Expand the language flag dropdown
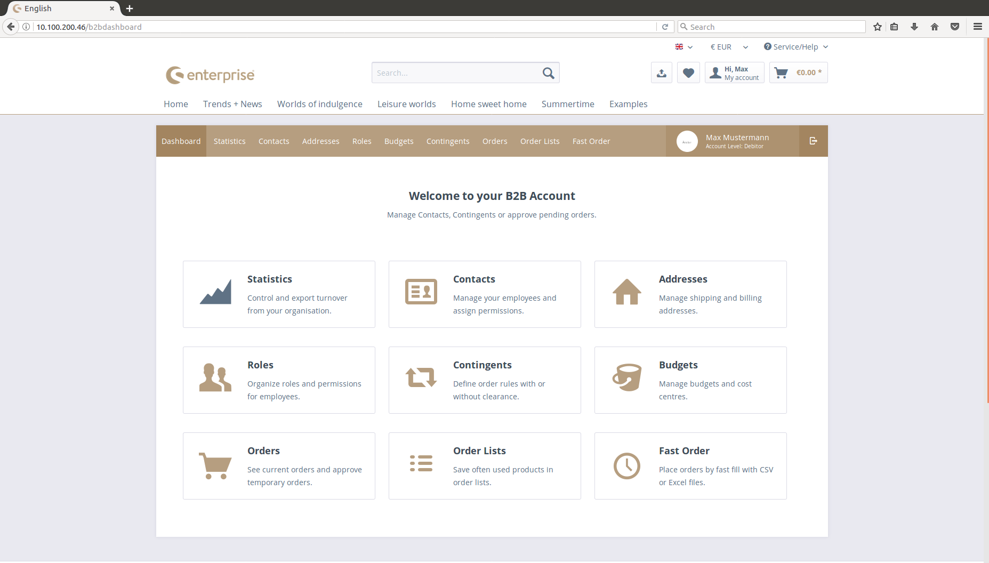This screenshot has width=989, height=563. click(x=684, y=47)
